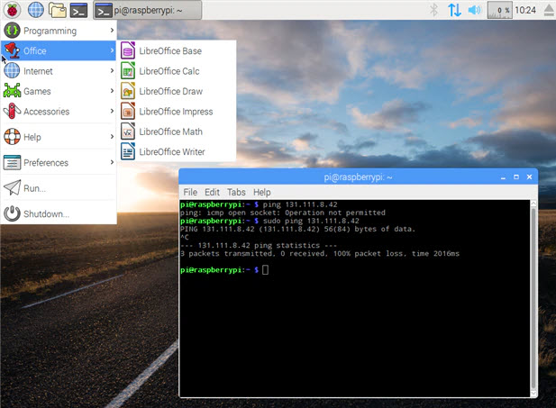Open the Accessories menu category
Screen dimensions: 556x408
59,112
